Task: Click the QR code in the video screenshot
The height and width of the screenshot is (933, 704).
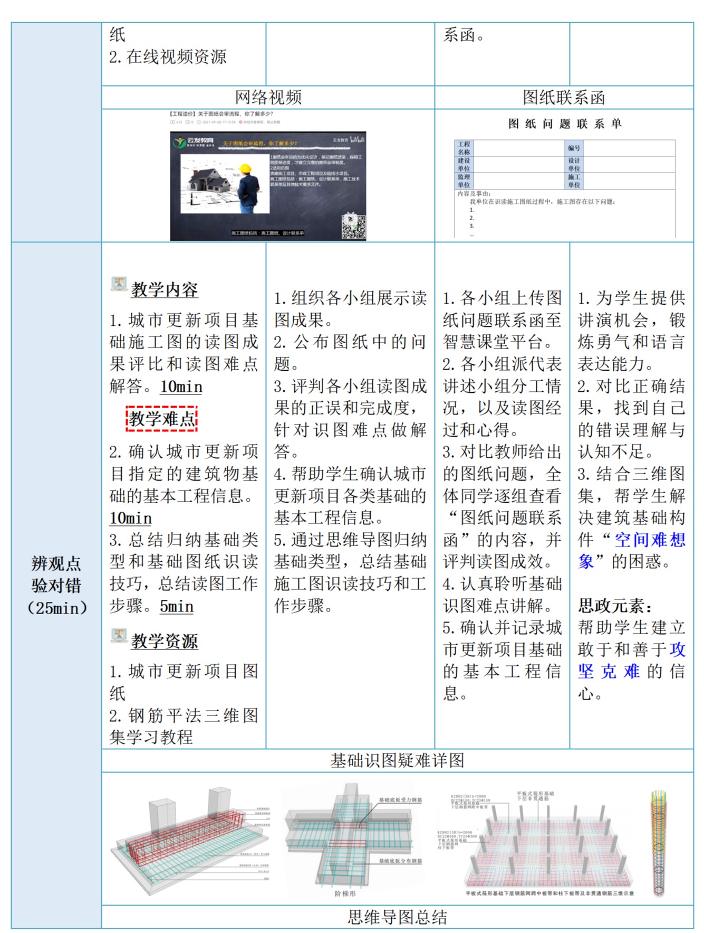Action: point(353,226)
